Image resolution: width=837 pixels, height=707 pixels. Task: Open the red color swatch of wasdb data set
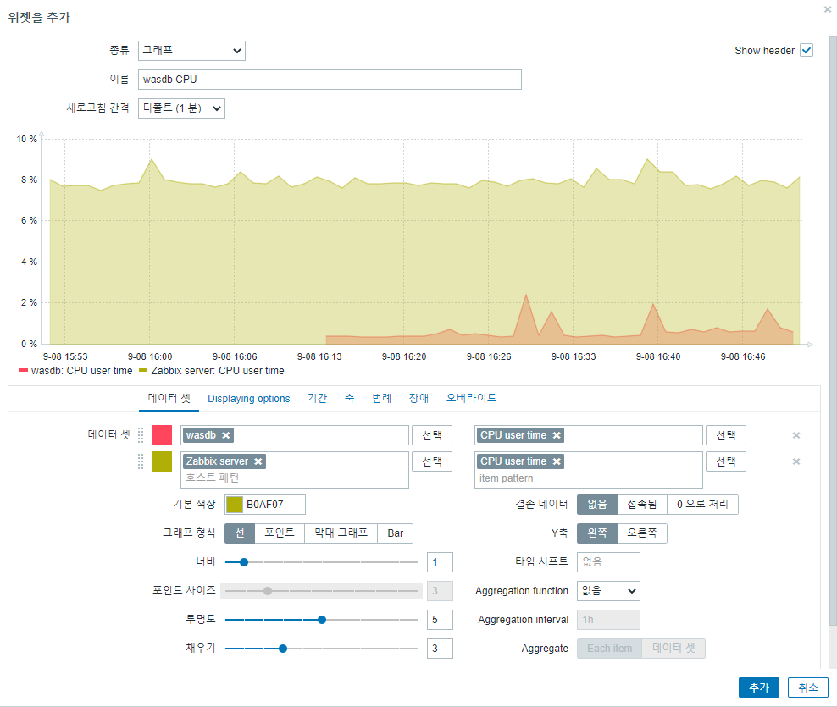tap(162, 435)
